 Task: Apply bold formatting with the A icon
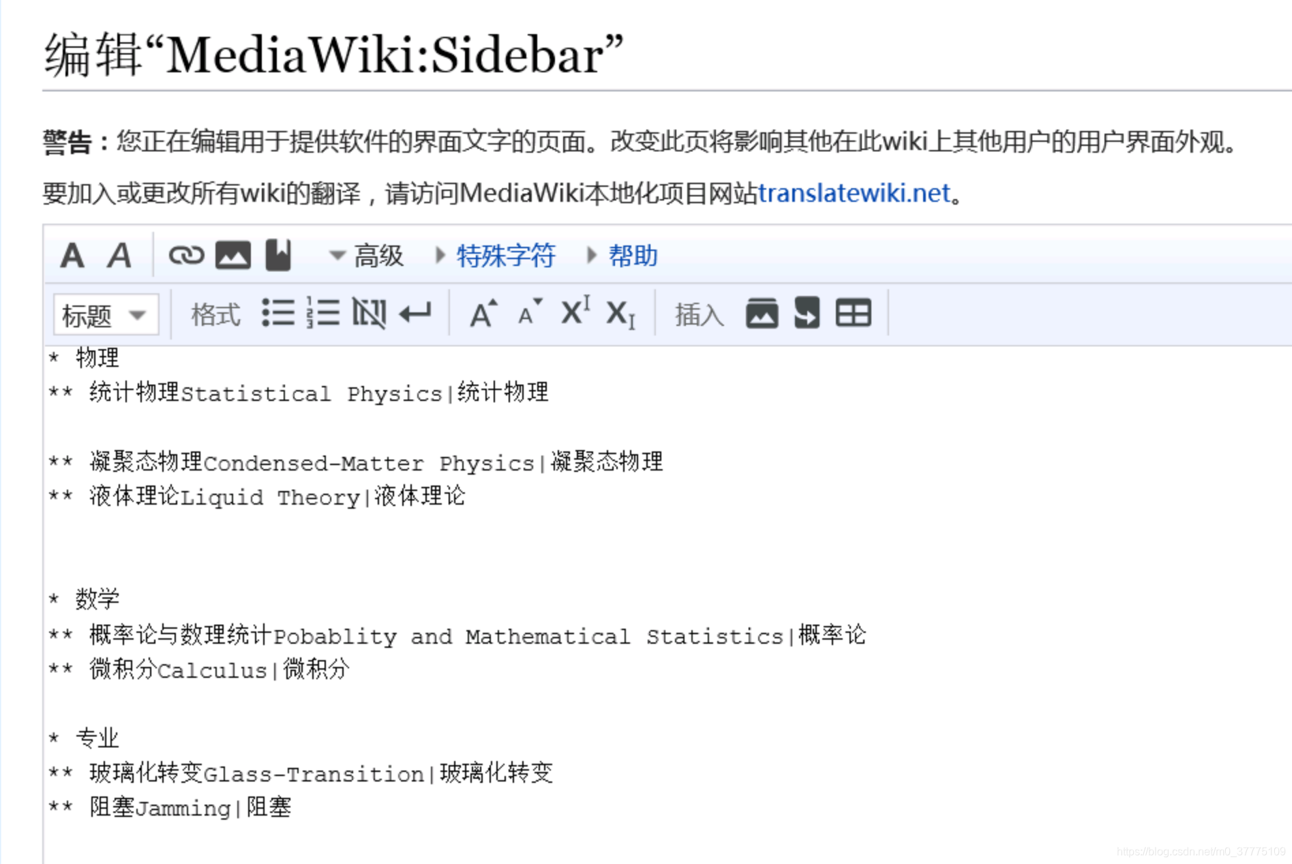[72, 256]
